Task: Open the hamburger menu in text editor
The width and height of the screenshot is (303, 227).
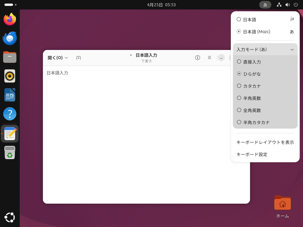Action: tap(209, 58)
